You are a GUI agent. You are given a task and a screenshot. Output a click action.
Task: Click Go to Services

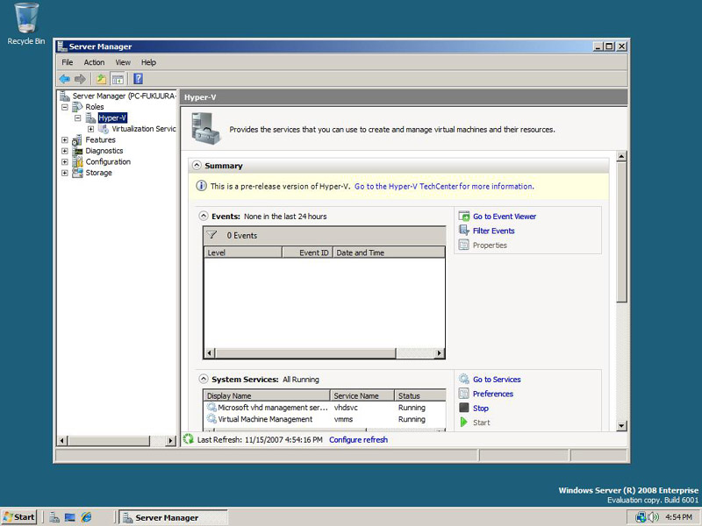[497, 380]
